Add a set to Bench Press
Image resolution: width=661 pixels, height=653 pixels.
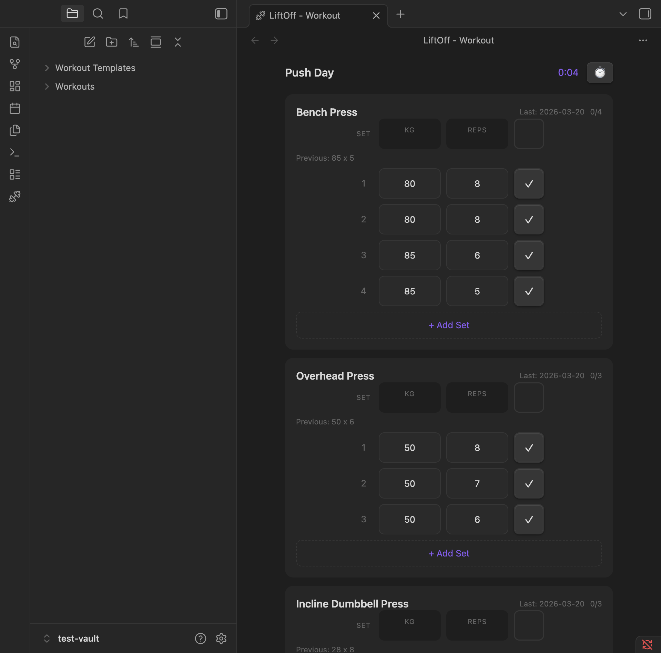(x=449, y=325)
